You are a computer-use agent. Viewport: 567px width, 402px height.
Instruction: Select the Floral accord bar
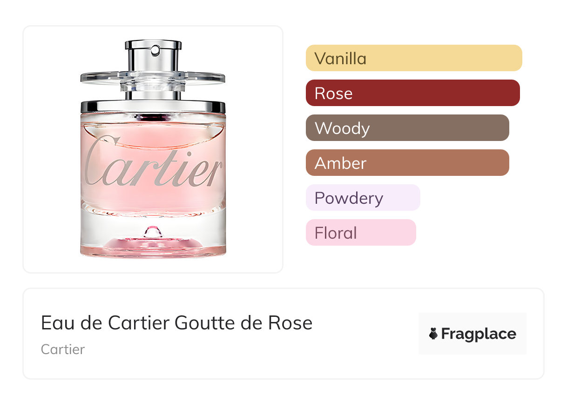click(360, 233)
